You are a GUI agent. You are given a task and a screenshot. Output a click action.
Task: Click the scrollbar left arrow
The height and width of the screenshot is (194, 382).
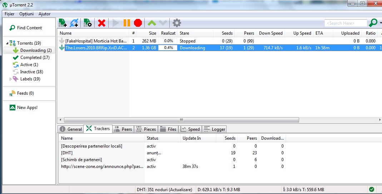click(60, 120)
